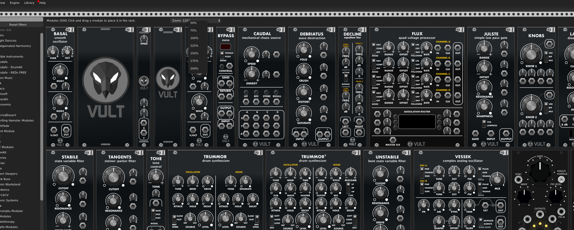Viewport: 574px width, 230px height.
Task: Click Channel A IN jack on FLUX
Action: 438,48
